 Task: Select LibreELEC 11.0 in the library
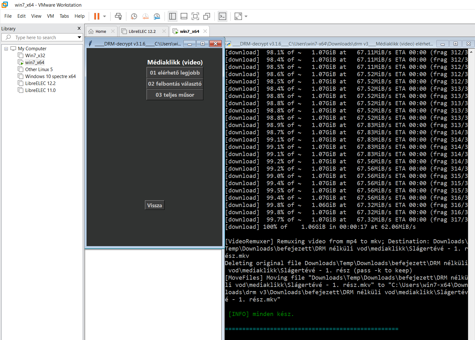click(x=40, y=90)
